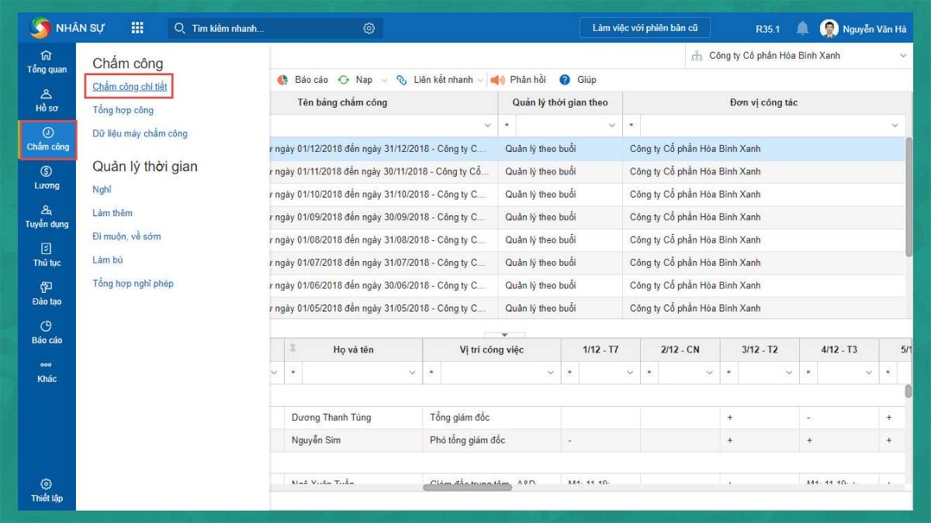Open the apps grid launcher icon
The height and width of the screenshot is (523, 931).
tap(137, 28)
